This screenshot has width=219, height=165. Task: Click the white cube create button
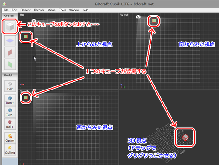pyautogui.click(x=10, y=27)
